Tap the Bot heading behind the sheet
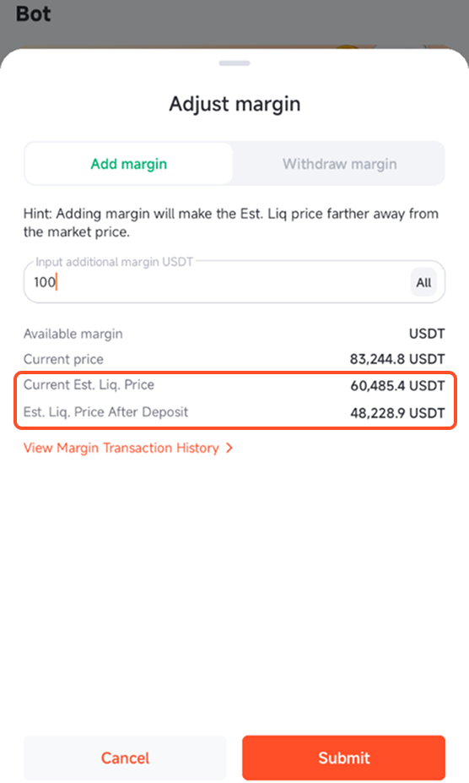This screenshot has width=469, height=783. [x=34, y=14]
